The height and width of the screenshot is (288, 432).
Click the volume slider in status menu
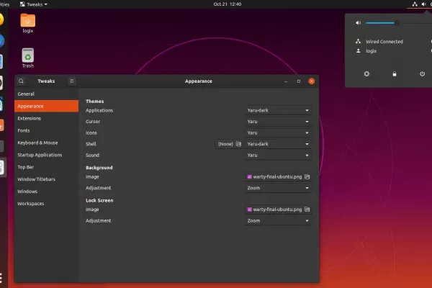(x=399, y=23)
